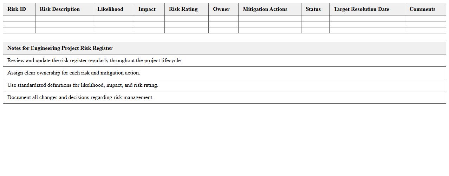Select the Status column header

pyautogui.click(x=313, y=9)
